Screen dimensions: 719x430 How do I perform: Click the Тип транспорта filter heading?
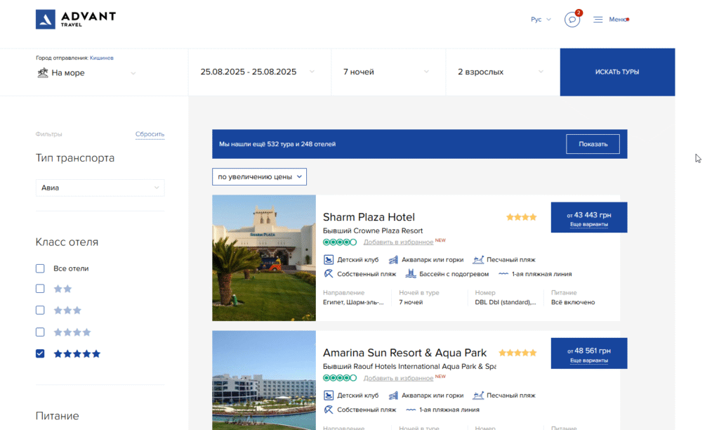(75, 158)
